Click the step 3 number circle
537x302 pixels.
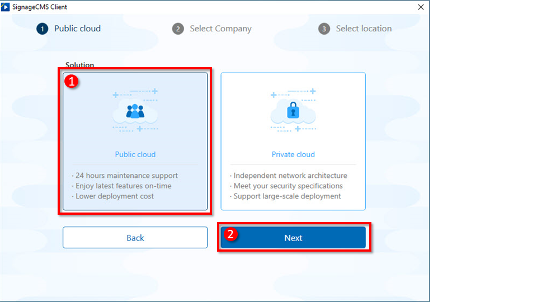[x=324, y=29]
